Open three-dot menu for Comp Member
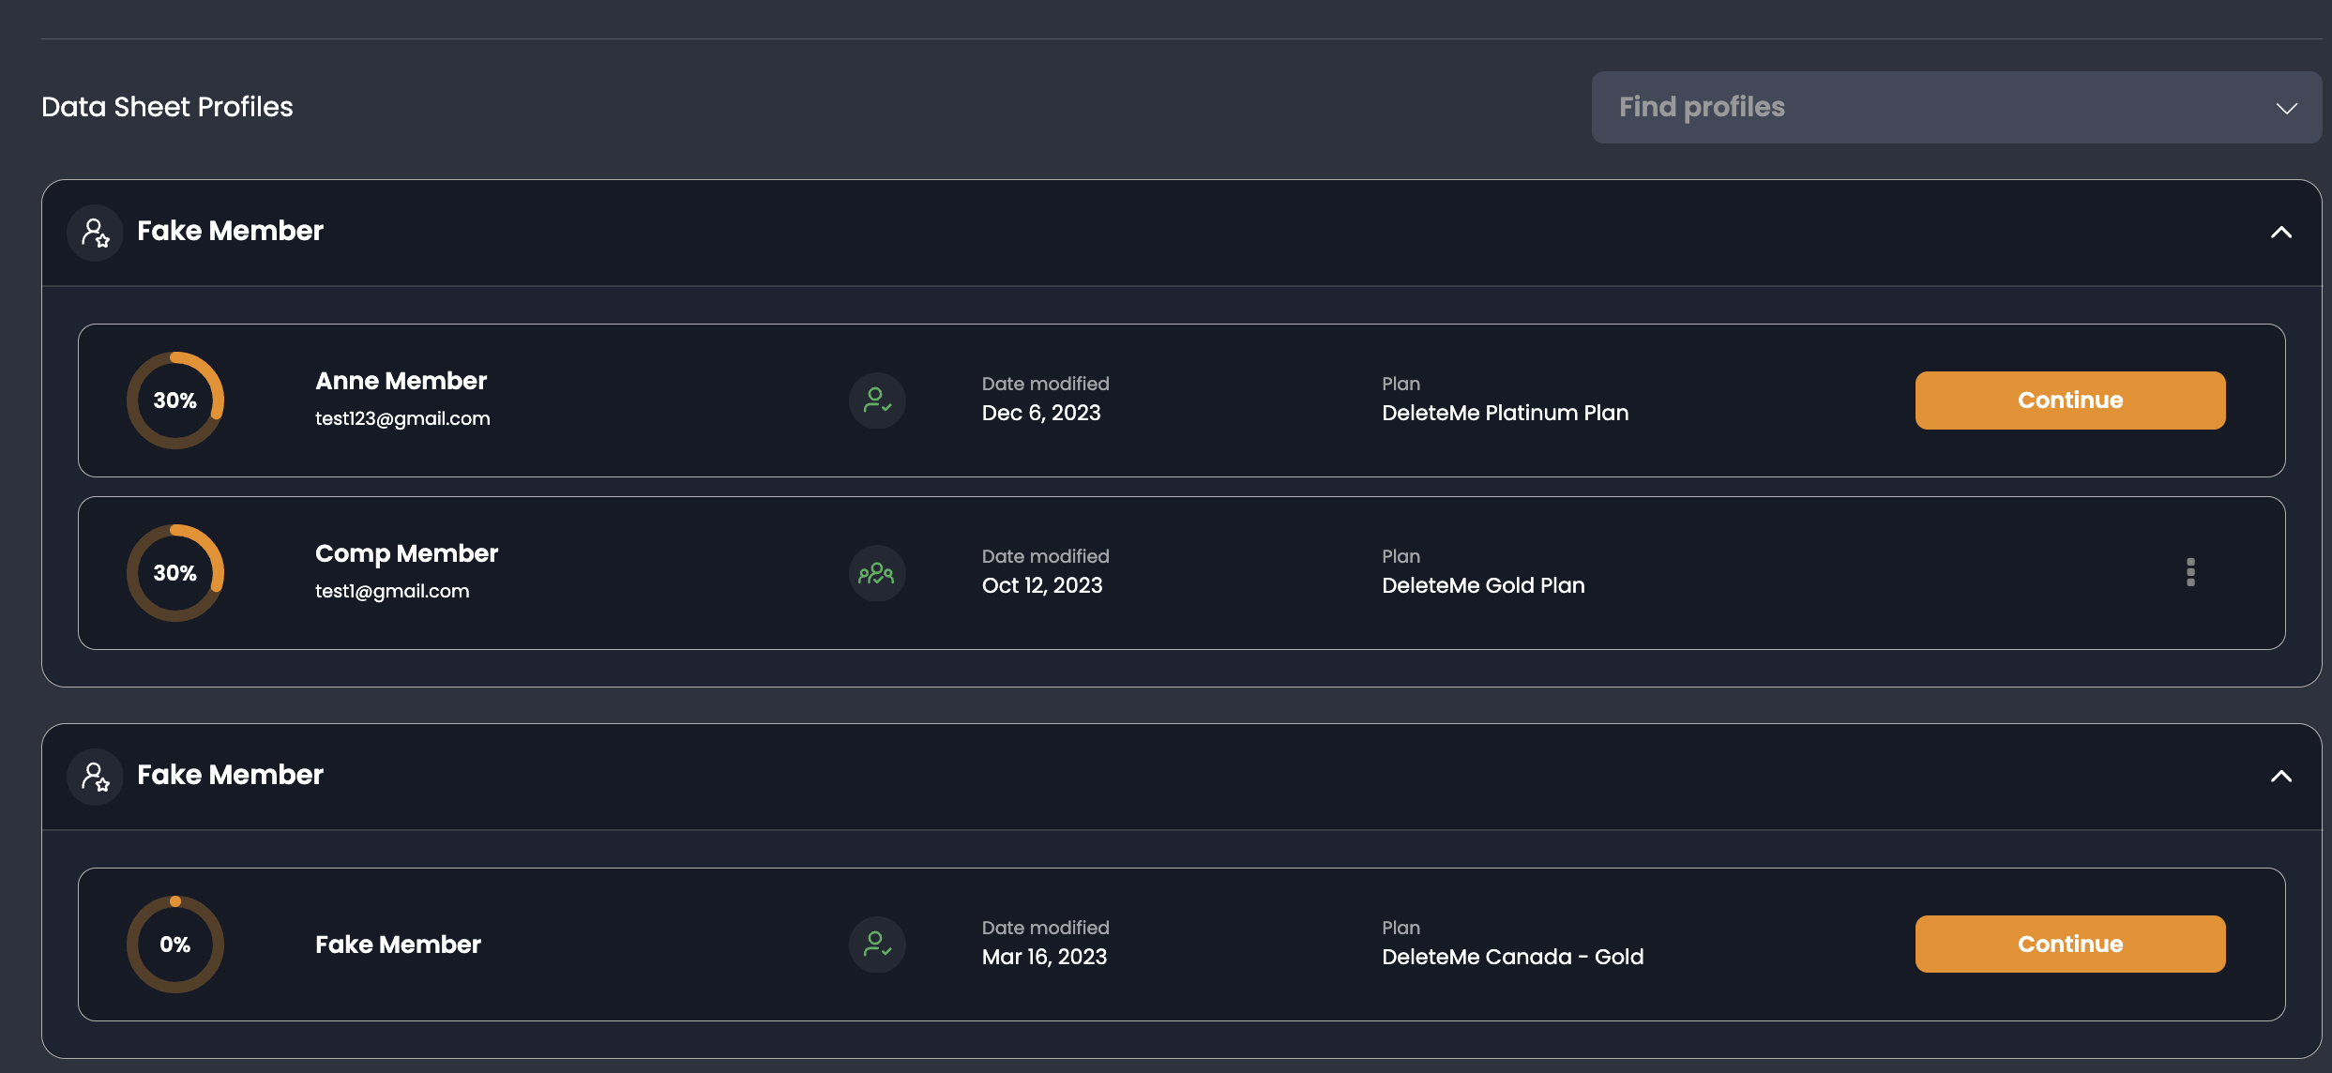The image size is (2332, 1073). 2190,572
